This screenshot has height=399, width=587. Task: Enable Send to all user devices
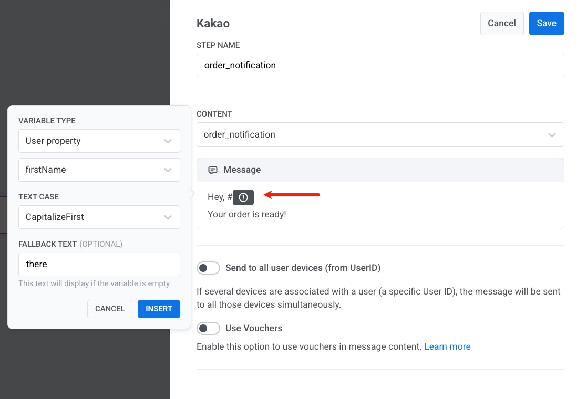208,268
